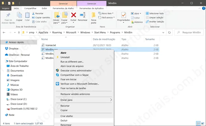Click Limpar seleção
Image resolution: width=206 pixels, height=126 pixels.
tap(155, 17)
